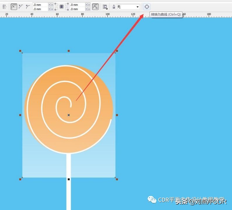Click the top-right selection handle

[x=117, y=51]
